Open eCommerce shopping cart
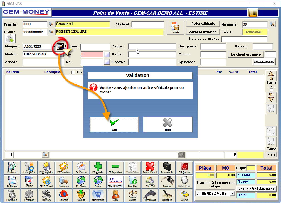The width and height of the screenshot is (281, 203). [98, 196]
